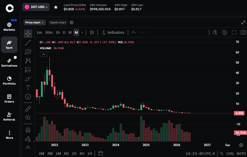Screen dimensions: 247x157
Task: Select the zoom in tool
Action: [28, 118]
